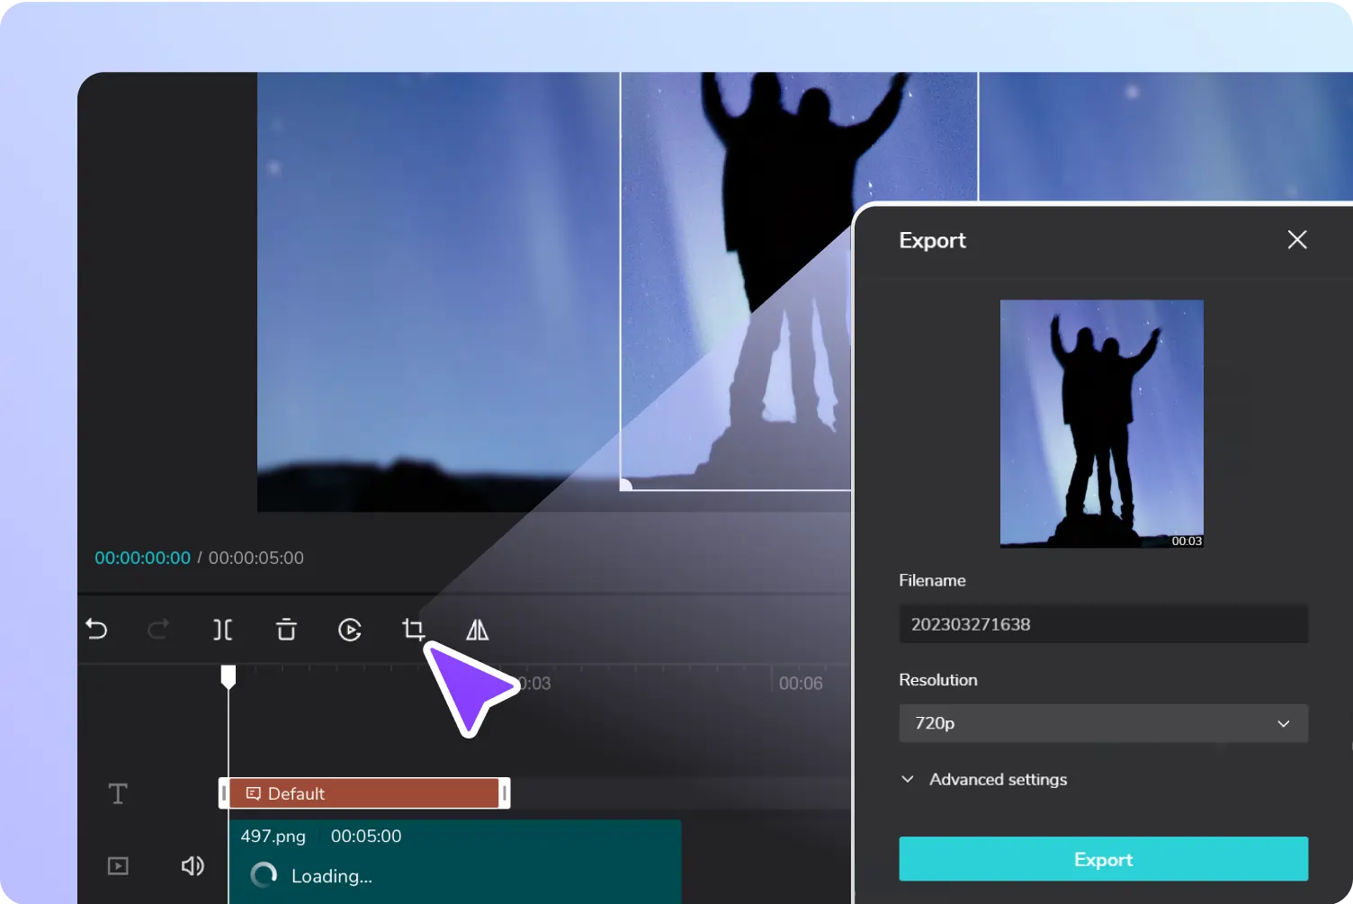
Task: Click the export preview thumbnail
Action: pyautogui.click(x=1101, y=424)
